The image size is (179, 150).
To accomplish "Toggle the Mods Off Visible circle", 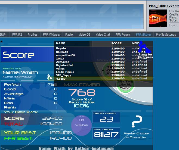I will (82, 125).
